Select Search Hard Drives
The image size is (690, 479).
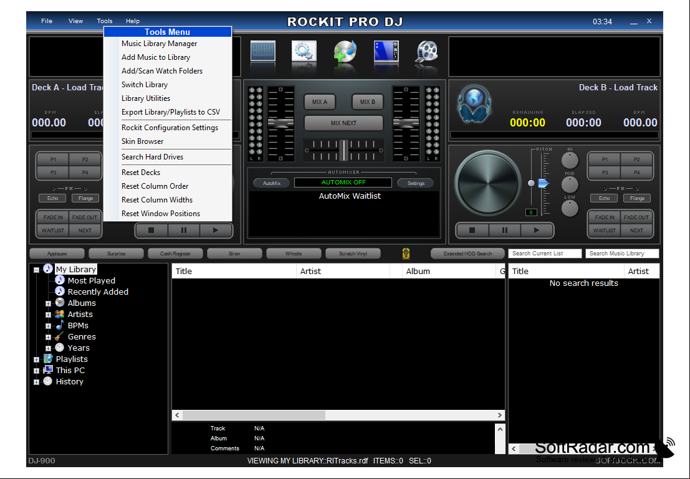(168, 156)
